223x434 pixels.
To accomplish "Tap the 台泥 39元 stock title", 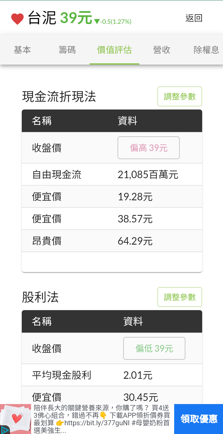I will pyautogui.click(x=60, y=18).
